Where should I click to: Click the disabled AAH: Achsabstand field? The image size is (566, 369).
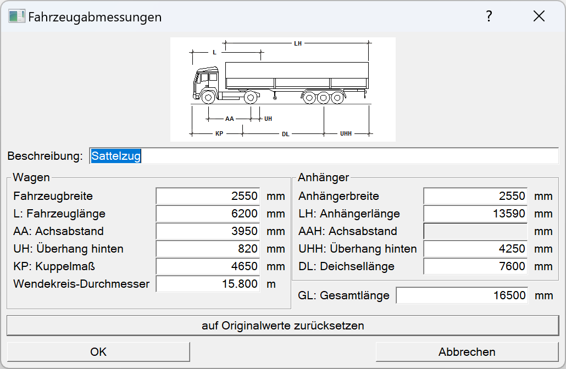(x=474, y=231)
